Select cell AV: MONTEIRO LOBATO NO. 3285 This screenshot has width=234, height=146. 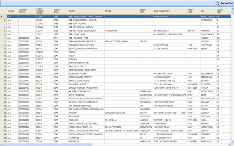[x=170, y=34]
